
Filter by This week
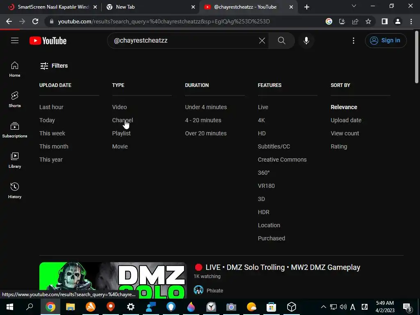[x=52, y=133]
